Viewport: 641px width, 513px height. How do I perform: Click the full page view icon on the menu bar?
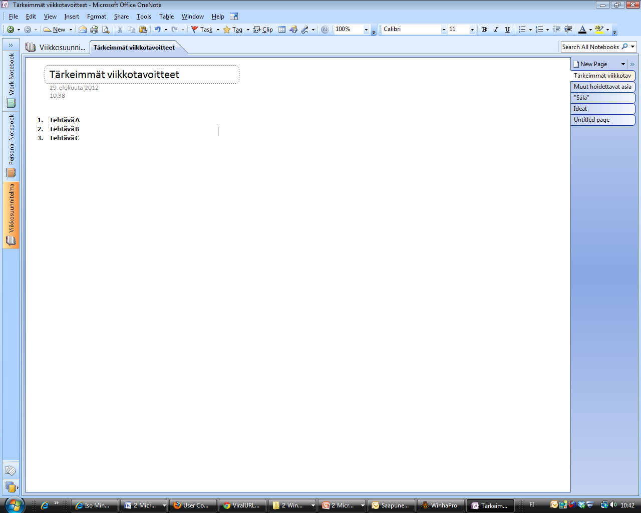click(234, 17)
